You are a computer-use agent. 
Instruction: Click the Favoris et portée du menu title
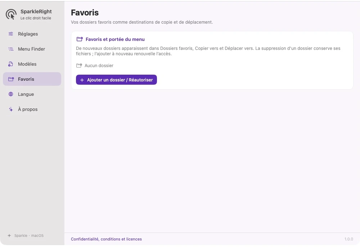(115, 39)
